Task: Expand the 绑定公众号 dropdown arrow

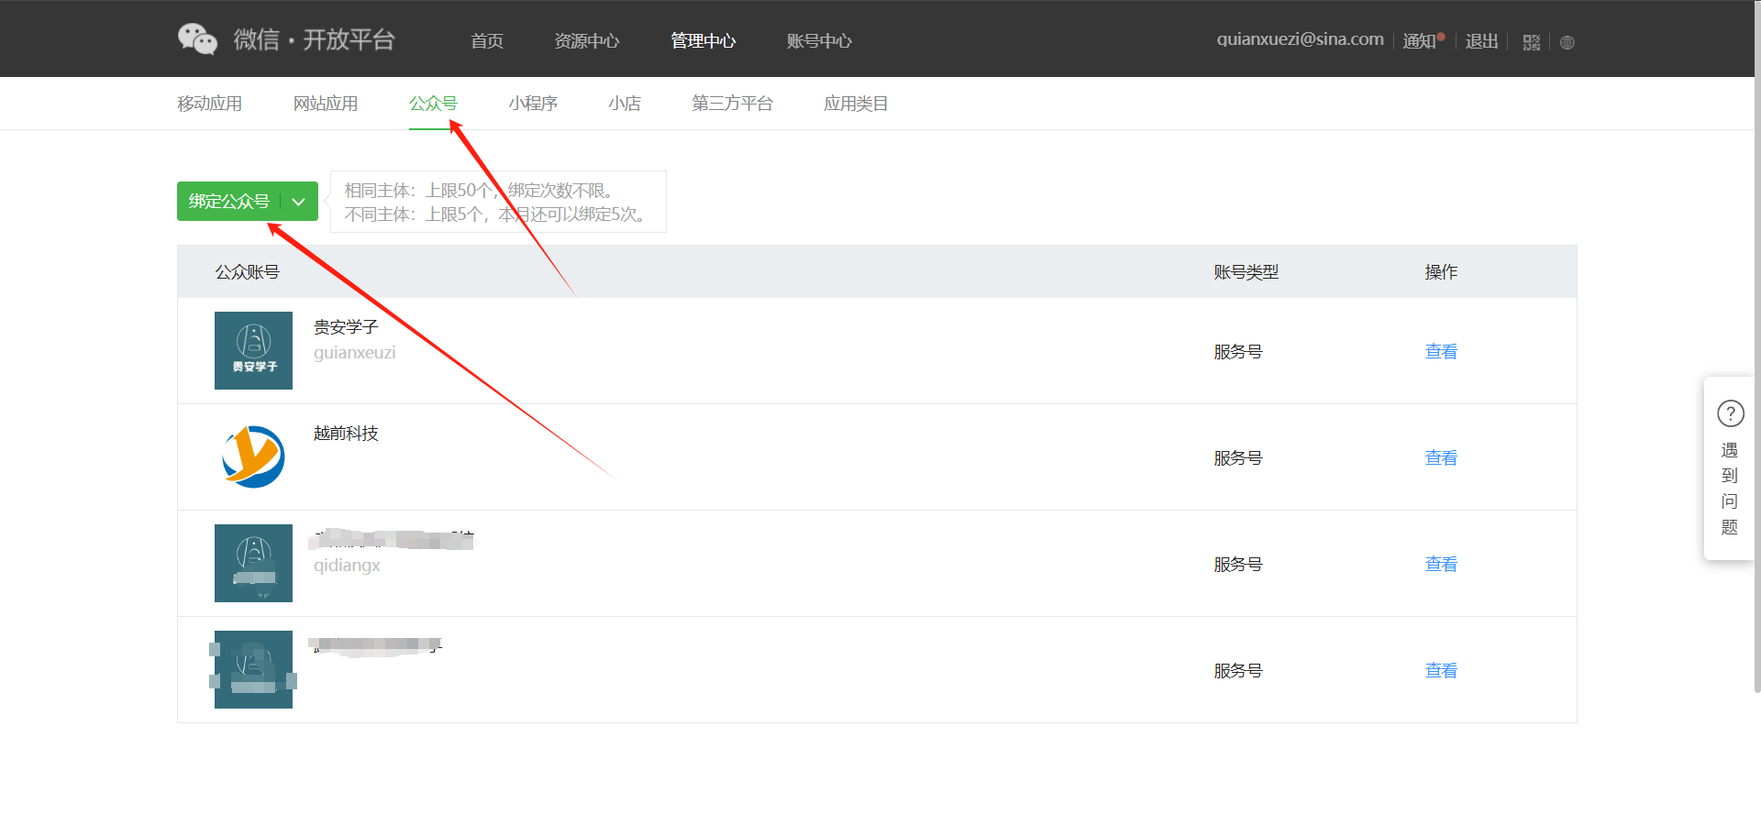Action: pyautogui.click(x=299, y=202)
